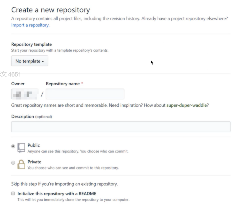Click into the Description input box
Image resolution: width=235 pixels, height=205 pixels.
point(121,127)
